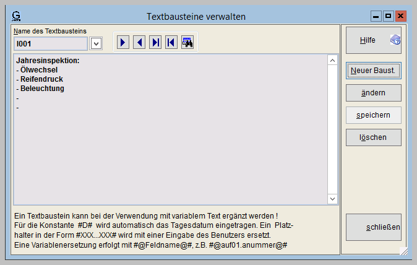Open Hilfe for this dialog

point(373,40)
